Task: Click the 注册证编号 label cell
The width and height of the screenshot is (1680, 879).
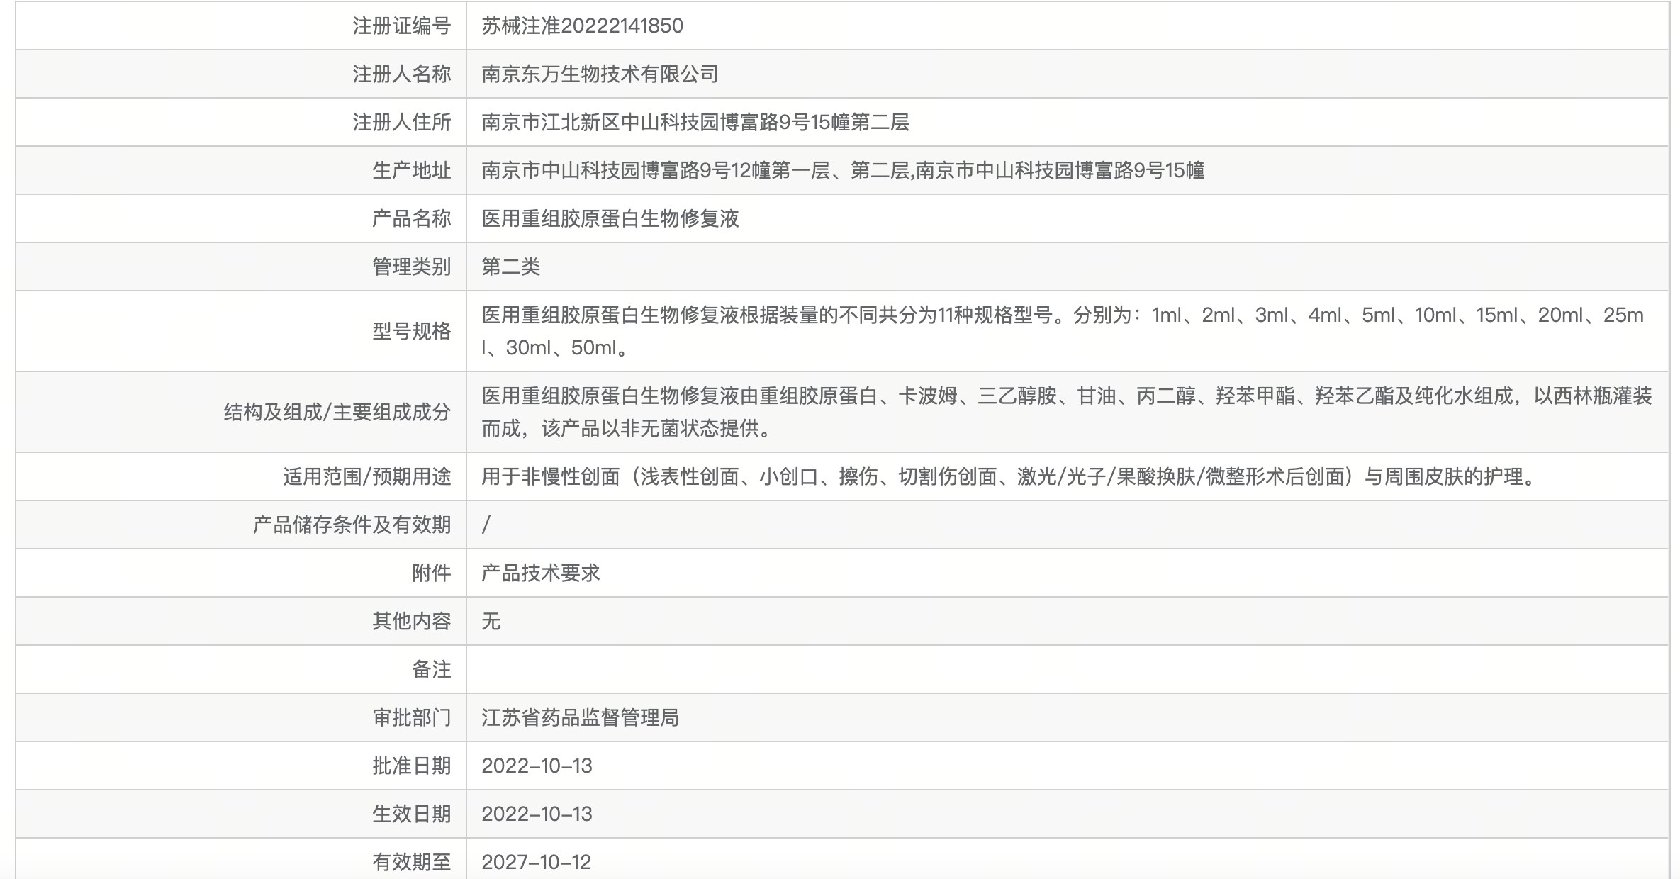Action: click(x=241, y=26)
